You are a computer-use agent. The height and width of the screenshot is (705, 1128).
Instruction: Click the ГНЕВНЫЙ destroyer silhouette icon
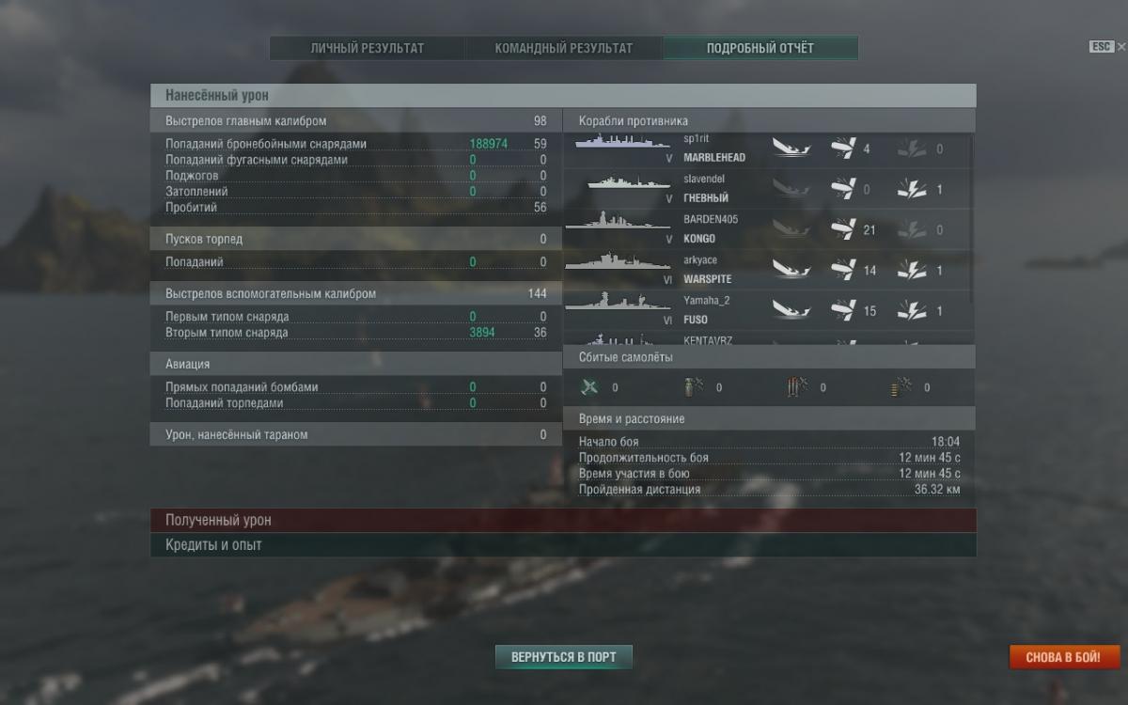point(629,183)
